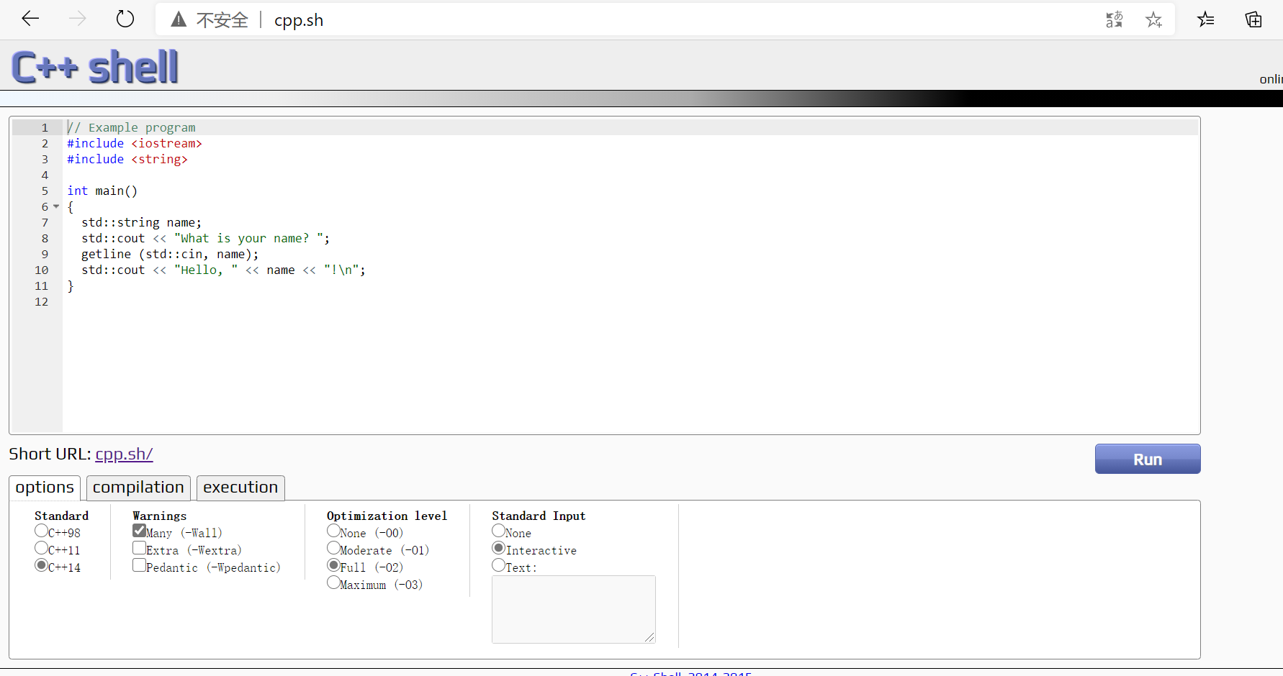This screenshot has width=1283, height=676.
Task: Select Moderate (-O1) optimization level
Action: tap(333, 548)
